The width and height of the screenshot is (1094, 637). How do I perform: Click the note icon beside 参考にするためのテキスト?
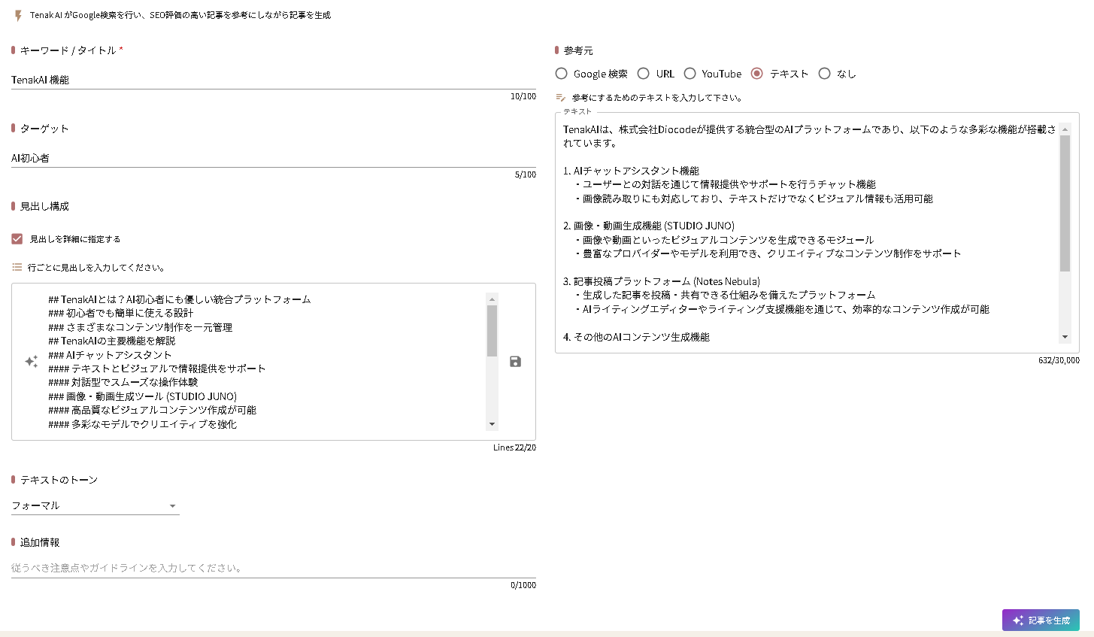coord(560,98)
